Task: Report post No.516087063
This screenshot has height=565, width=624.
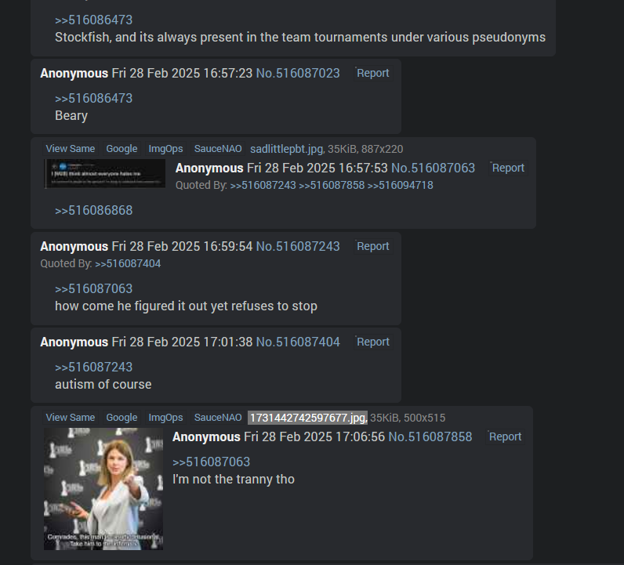Action: (x=508, y=168)
